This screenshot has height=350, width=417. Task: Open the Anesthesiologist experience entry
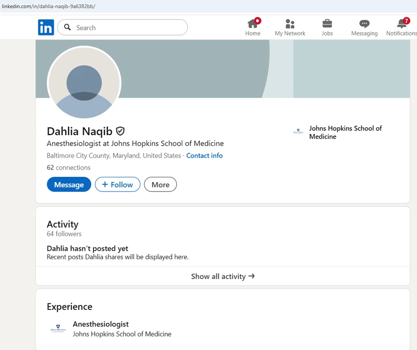(101, 324)
